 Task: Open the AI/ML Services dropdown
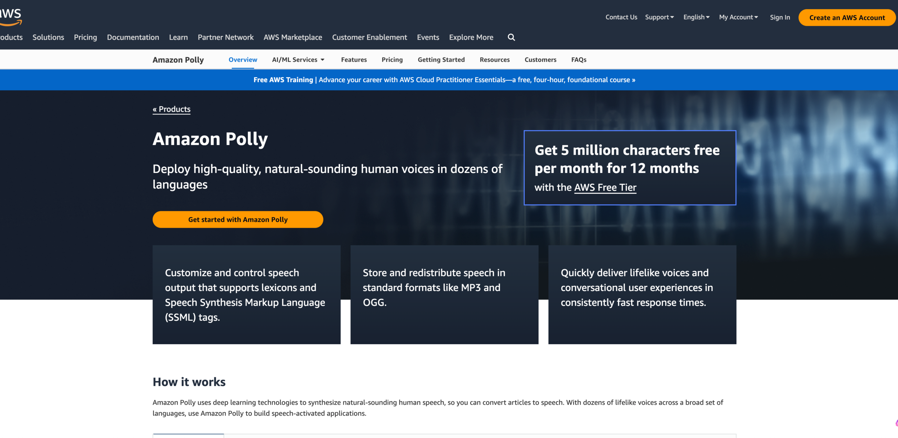click(x=298, y=60)
